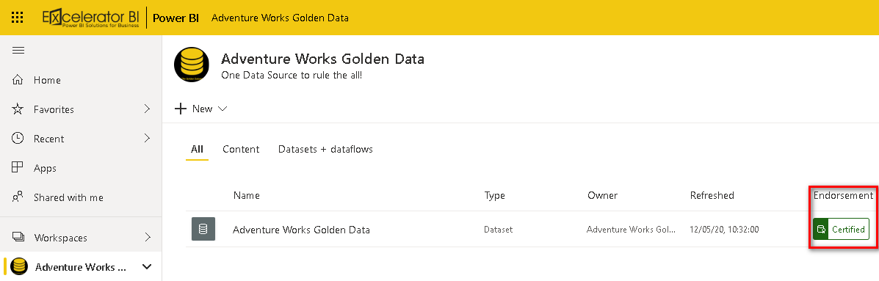Click the 'Dataset' type cell
The image size is (879, 281).
[x=498, y=230]
